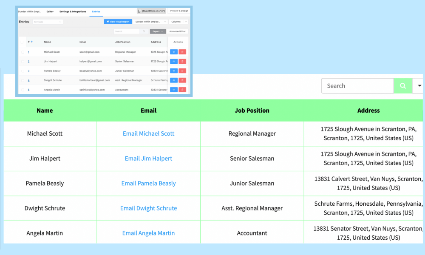Select Schrute Farms address cell in green table
425x255 pixels.
(363, 208)
